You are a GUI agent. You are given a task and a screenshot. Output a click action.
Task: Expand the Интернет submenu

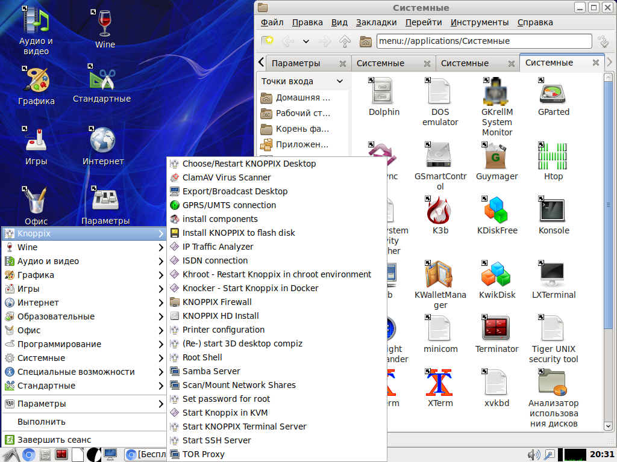click(x=84, y=303)
